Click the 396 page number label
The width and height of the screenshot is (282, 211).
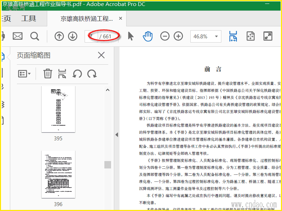tap(58, 204)
